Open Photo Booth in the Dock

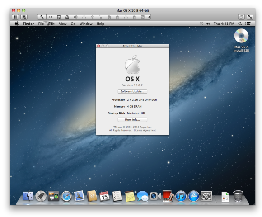(x=168, y=196)
